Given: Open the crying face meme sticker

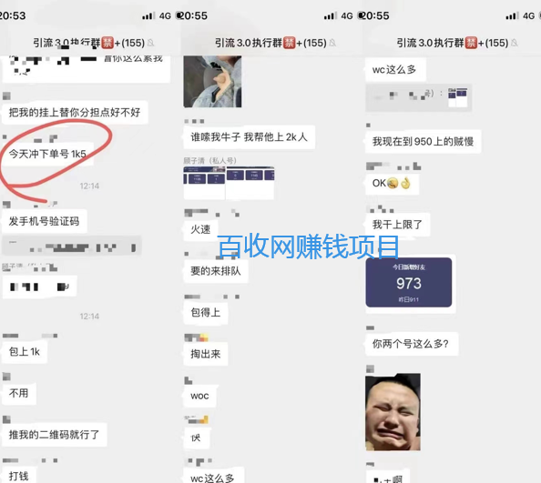Looking at the screenshot, I should [x=393, y=412].
